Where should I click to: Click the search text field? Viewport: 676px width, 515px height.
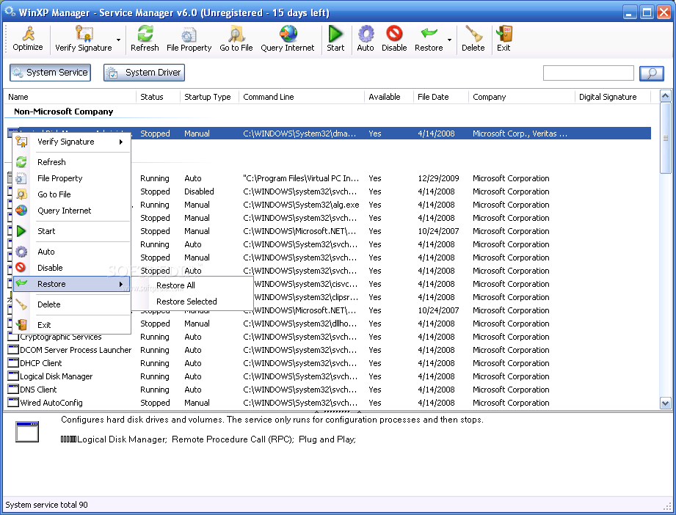tap(589, 73)
